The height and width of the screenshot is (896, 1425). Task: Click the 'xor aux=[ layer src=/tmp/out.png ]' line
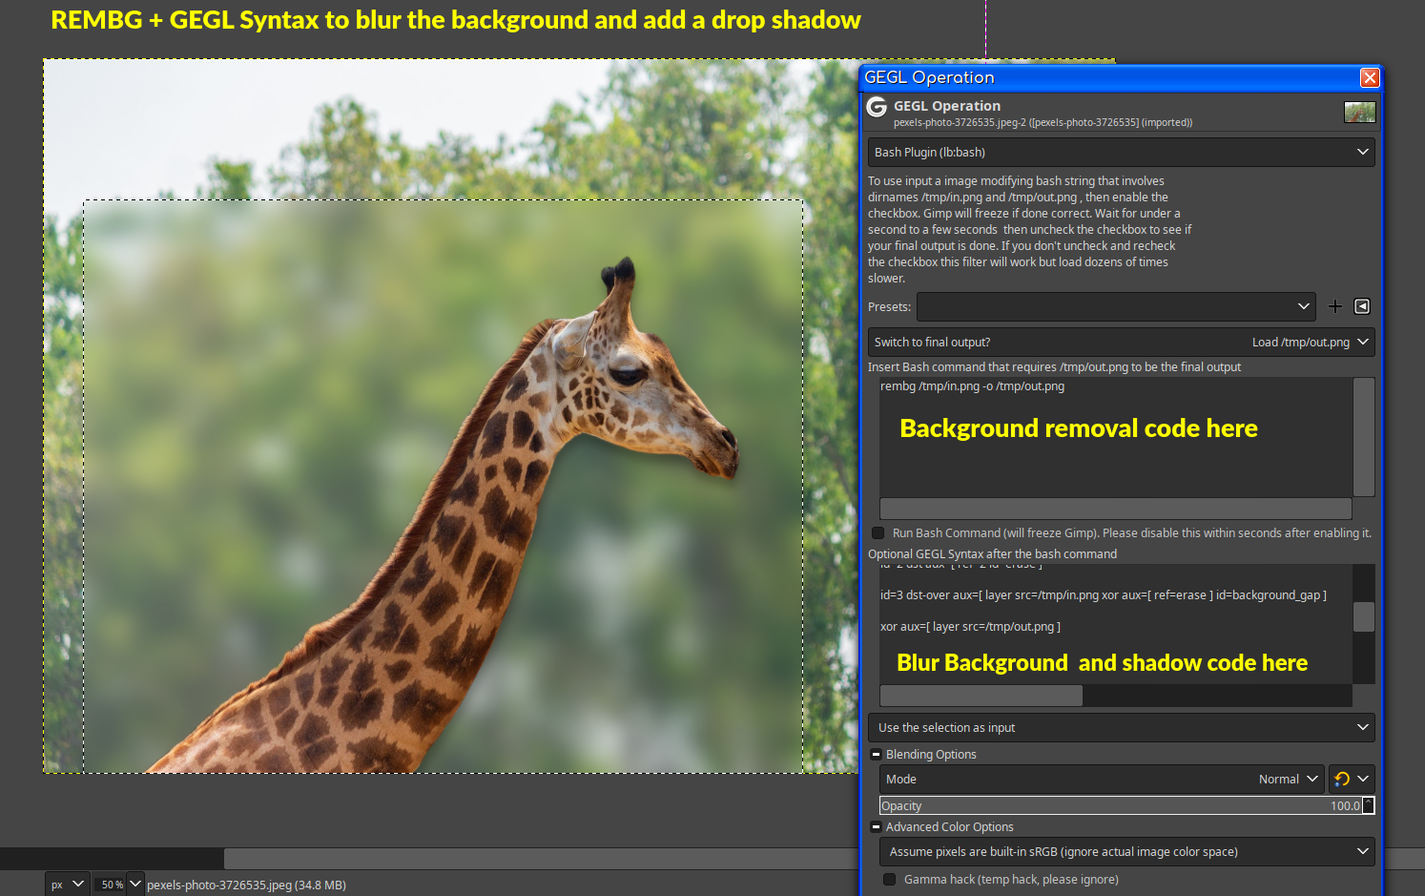click(x=970, y=627)
